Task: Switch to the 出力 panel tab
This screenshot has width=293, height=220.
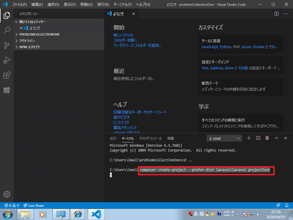Action: pyautogui.click(x=113, y=138)
